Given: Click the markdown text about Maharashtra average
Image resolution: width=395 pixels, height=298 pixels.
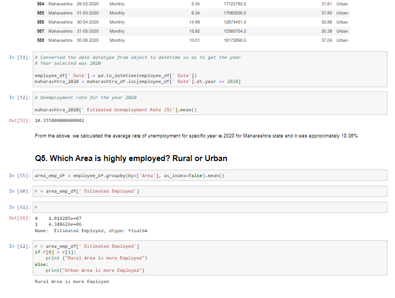Looking at the screenshot, I should [196, 136].
